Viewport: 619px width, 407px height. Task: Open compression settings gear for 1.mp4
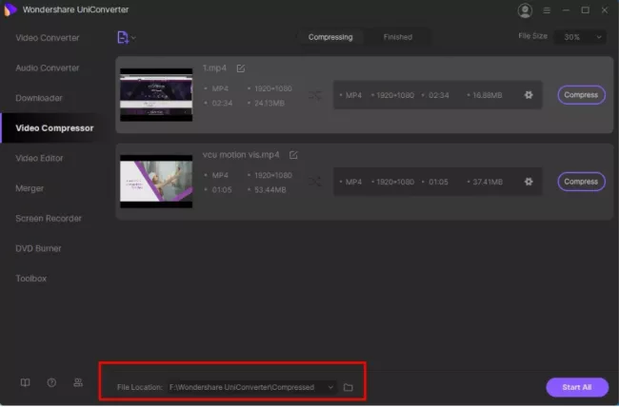(x=529, y=95)
